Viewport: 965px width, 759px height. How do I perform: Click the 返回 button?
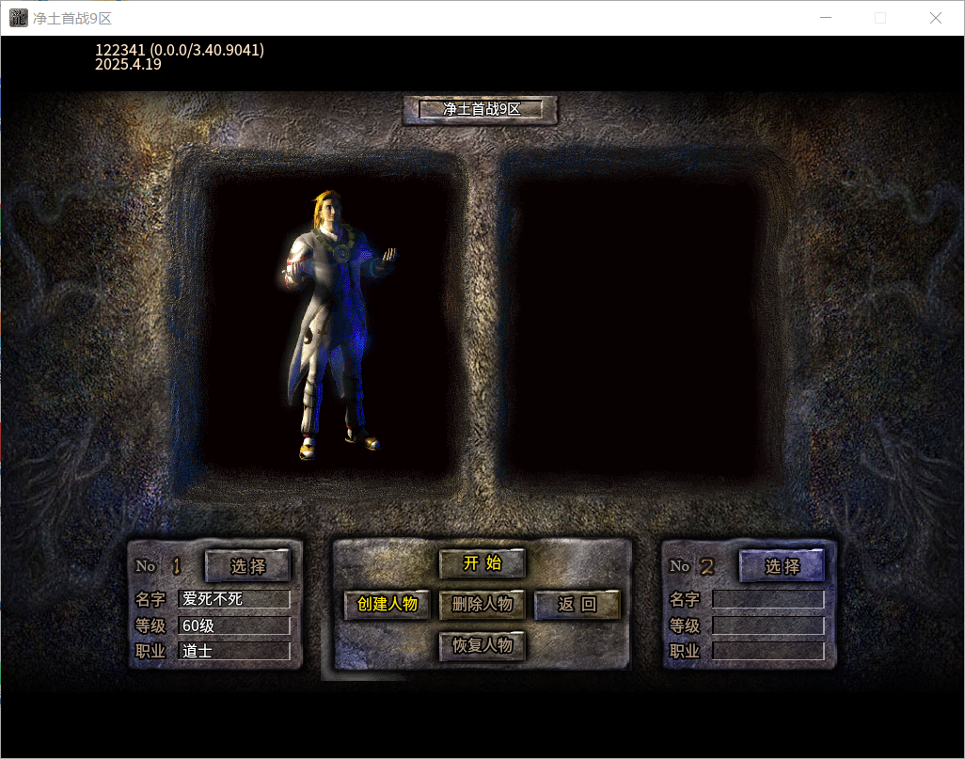(x=577, y=605)
